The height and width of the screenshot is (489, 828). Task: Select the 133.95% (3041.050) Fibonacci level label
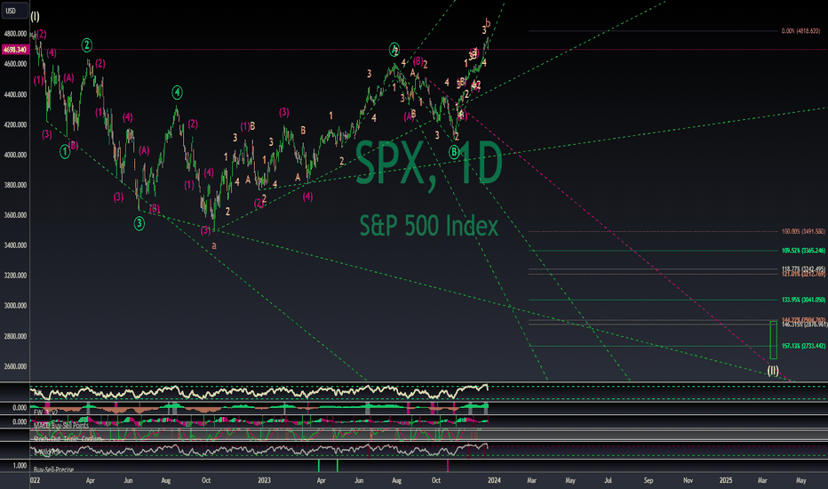point(802,300)
